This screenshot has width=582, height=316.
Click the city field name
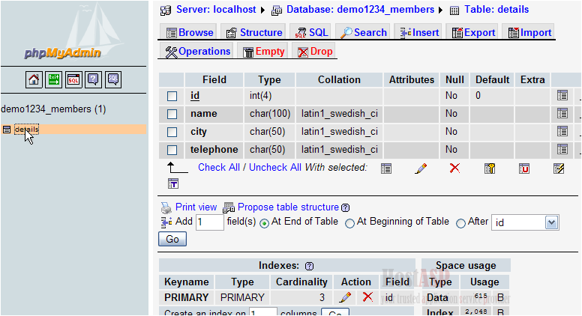(x=199, y=132)
